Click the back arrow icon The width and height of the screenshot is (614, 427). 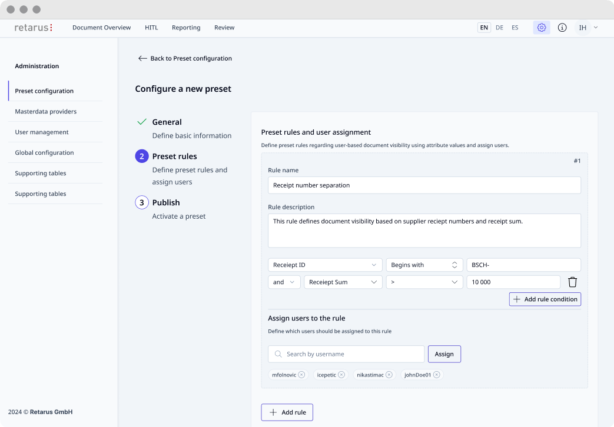click(x=142, y=58)
